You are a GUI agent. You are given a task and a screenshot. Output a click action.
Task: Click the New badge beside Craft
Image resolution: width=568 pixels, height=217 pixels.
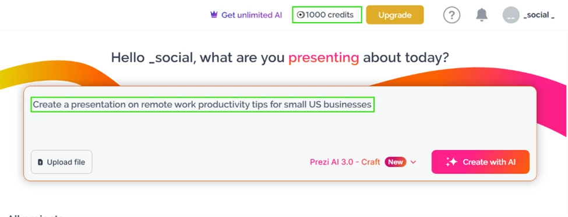coord(396,162)
